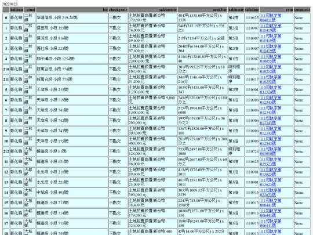
Task: Open the crm link in row 10
Action: pos(271,141)
